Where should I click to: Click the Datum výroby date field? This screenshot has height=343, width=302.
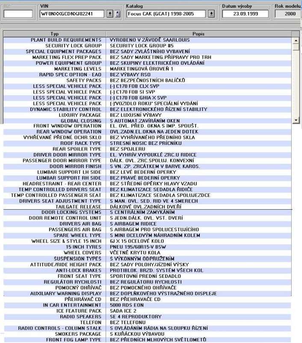(245, 14)
